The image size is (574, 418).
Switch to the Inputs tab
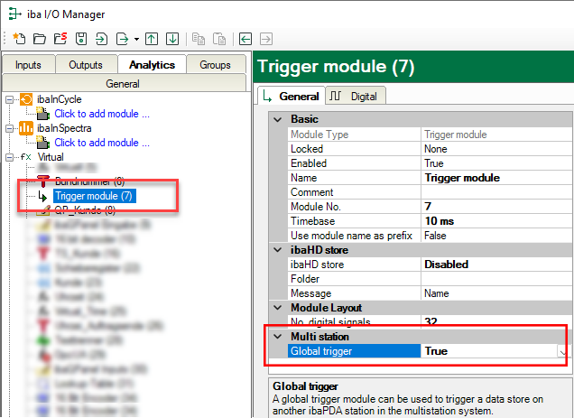click(28, 64)
